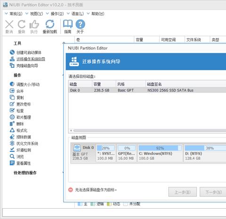This screenshot has width=226, height=219.
Task: Click the 92% usage bar of C: partition
Action: click(x=160, y=148)
